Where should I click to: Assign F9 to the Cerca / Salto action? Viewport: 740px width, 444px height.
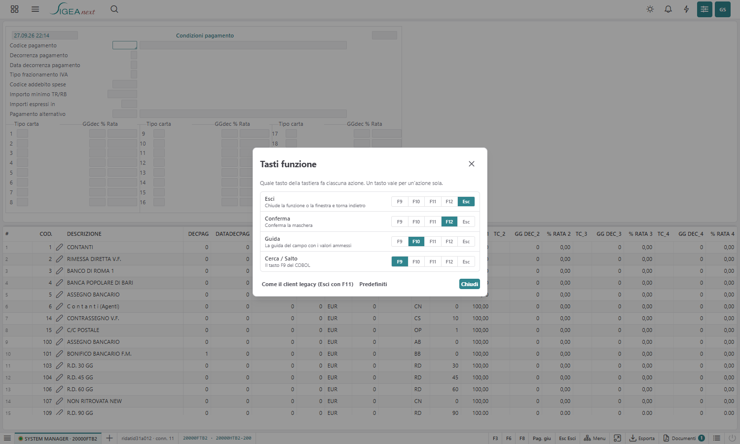point(400,262)
